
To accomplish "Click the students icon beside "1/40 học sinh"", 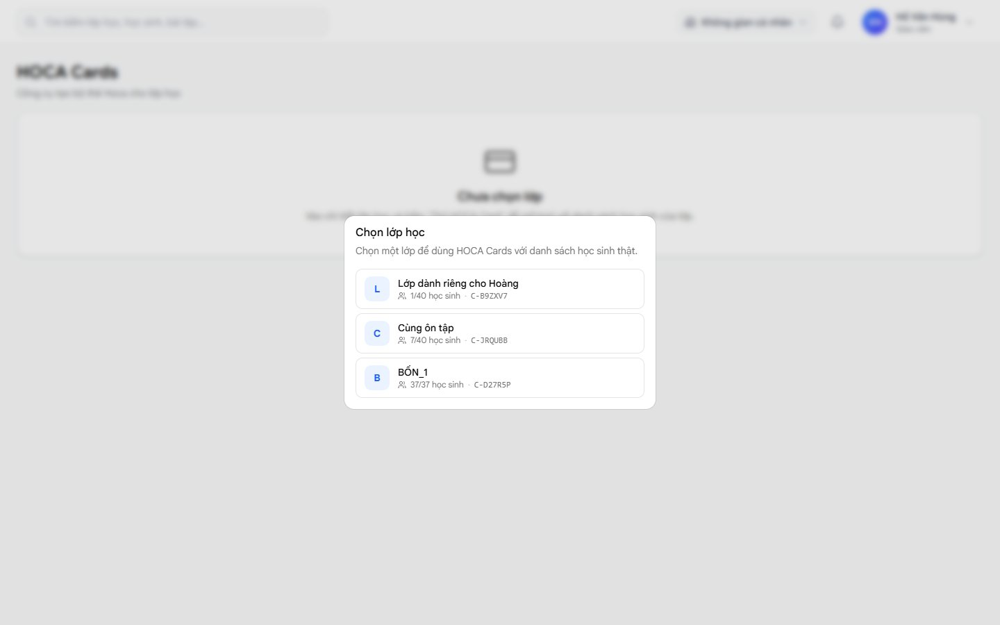I will click(x=402, y=296).
